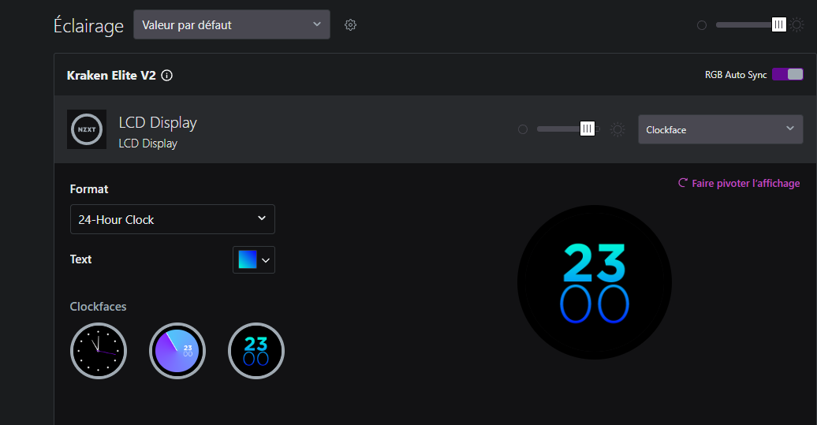Open the Text color gradient picker
This screenshot has width=817, height=425.
click(253, 259)
